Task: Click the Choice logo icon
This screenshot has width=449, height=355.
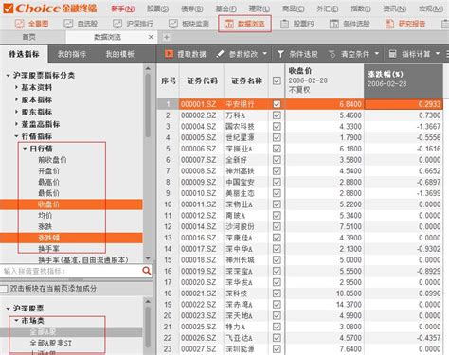Action: pyautogui.click(x=8, y=9)
